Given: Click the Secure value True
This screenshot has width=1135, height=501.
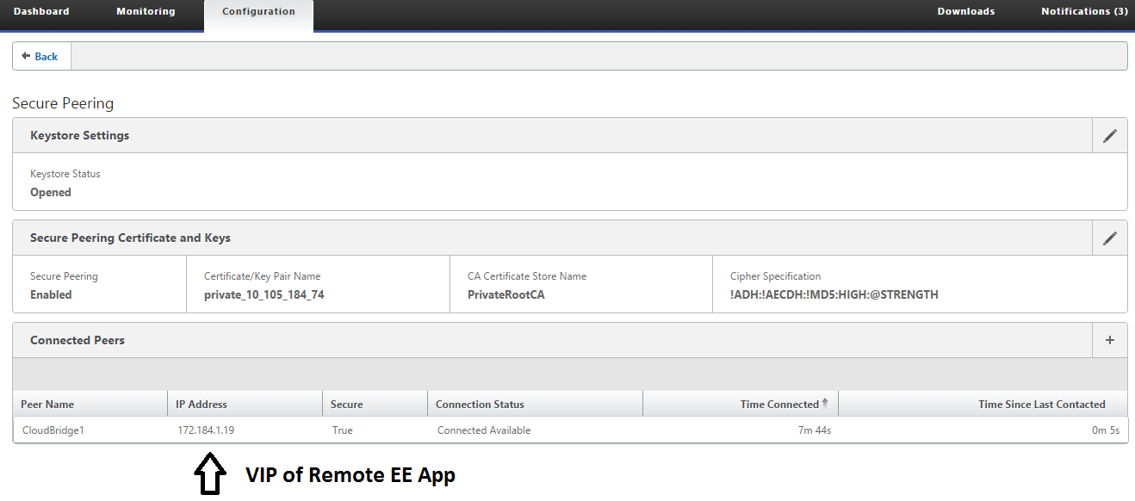Looking at the screenshot, I should point(343,430).
